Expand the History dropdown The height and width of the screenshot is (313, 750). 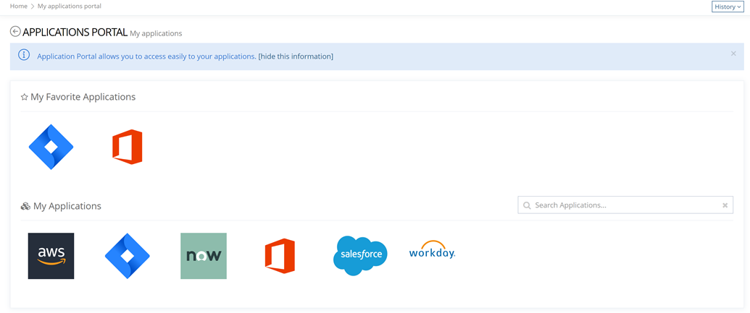coord(728,7)
